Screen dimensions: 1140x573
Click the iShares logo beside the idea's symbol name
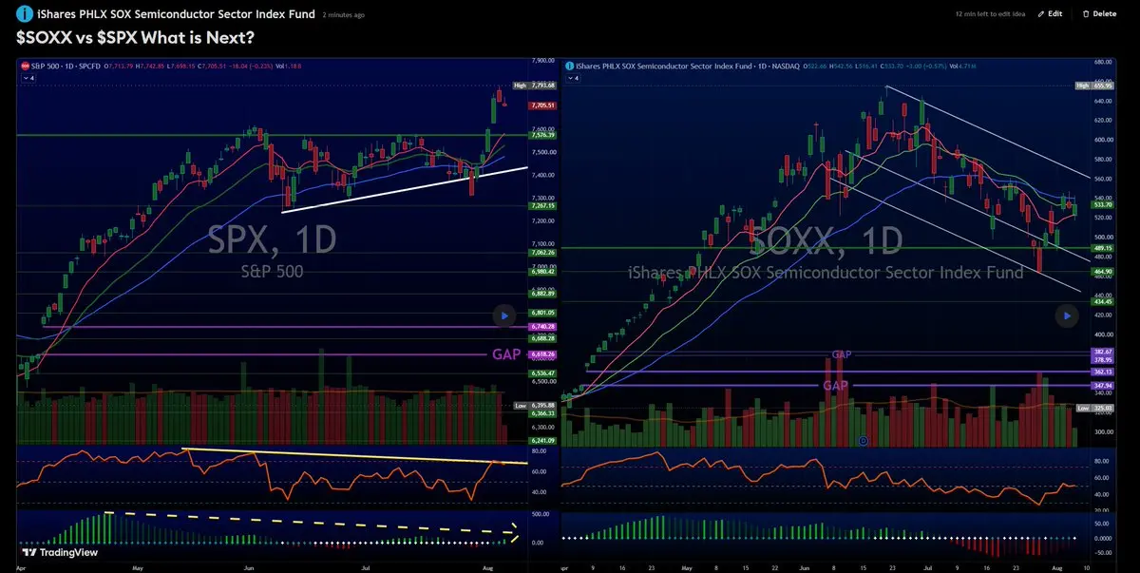tap(23, 14)
